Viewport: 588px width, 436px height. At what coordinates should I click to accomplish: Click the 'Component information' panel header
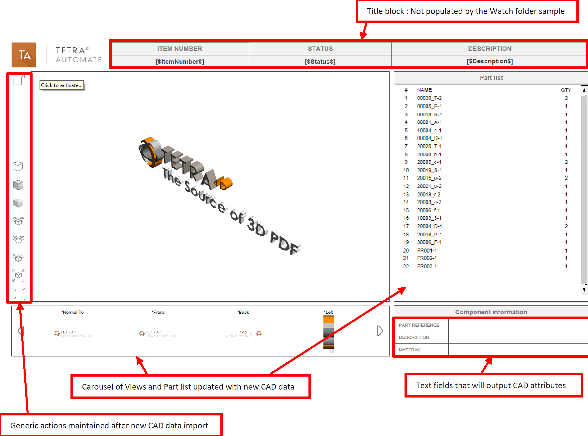point(491,312)
